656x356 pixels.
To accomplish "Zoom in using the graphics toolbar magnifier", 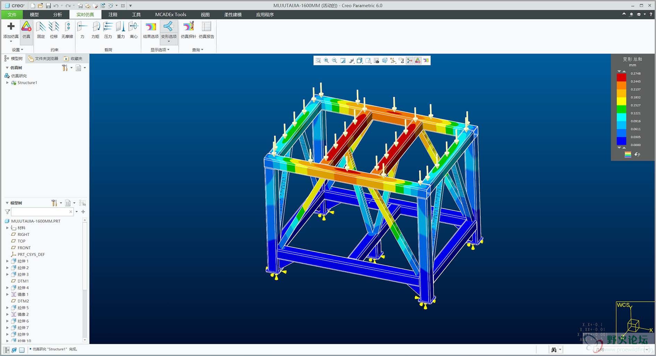I will point(327,61).
